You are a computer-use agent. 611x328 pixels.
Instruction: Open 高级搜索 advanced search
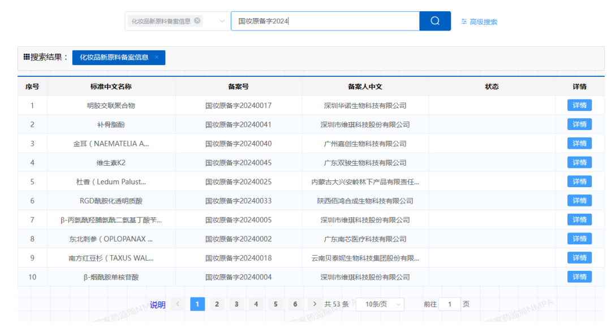click(x=483, y=22)
